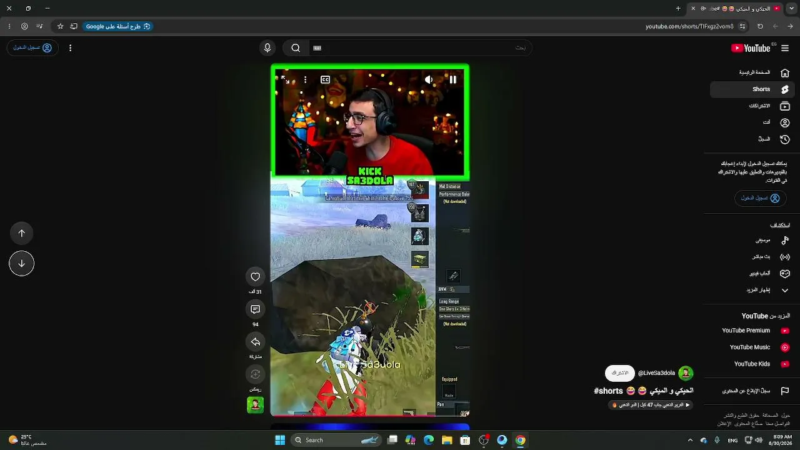Click the search magnifier button
The image size is (800, 450).
[x=296, y=48]
